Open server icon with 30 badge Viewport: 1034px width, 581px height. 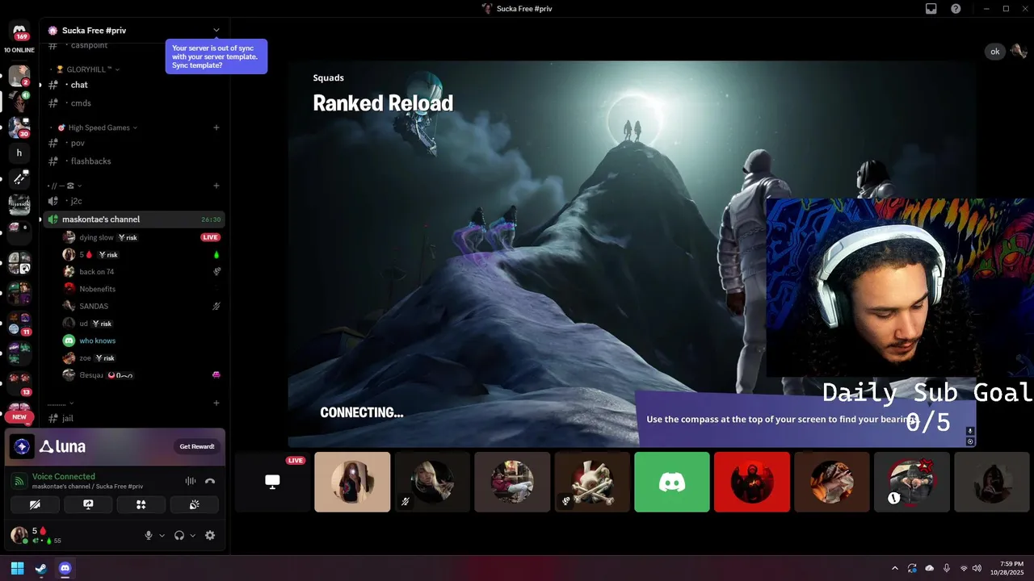19,127
